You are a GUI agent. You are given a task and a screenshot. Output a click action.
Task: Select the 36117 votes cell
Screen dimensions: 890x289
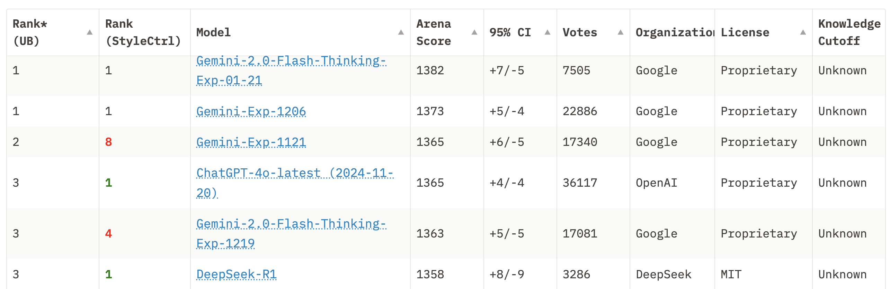580,183
